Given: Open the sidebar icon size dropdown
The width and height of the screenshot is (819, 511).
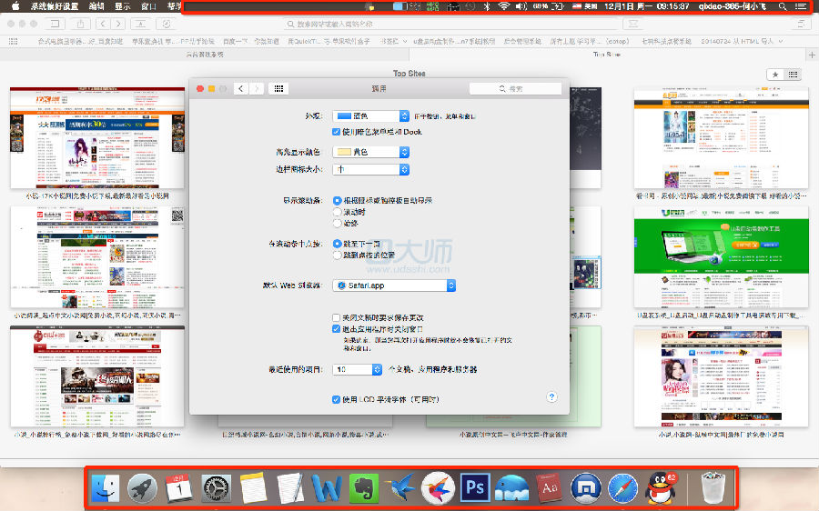Looking at the screenshot, I should click(371, 169).
